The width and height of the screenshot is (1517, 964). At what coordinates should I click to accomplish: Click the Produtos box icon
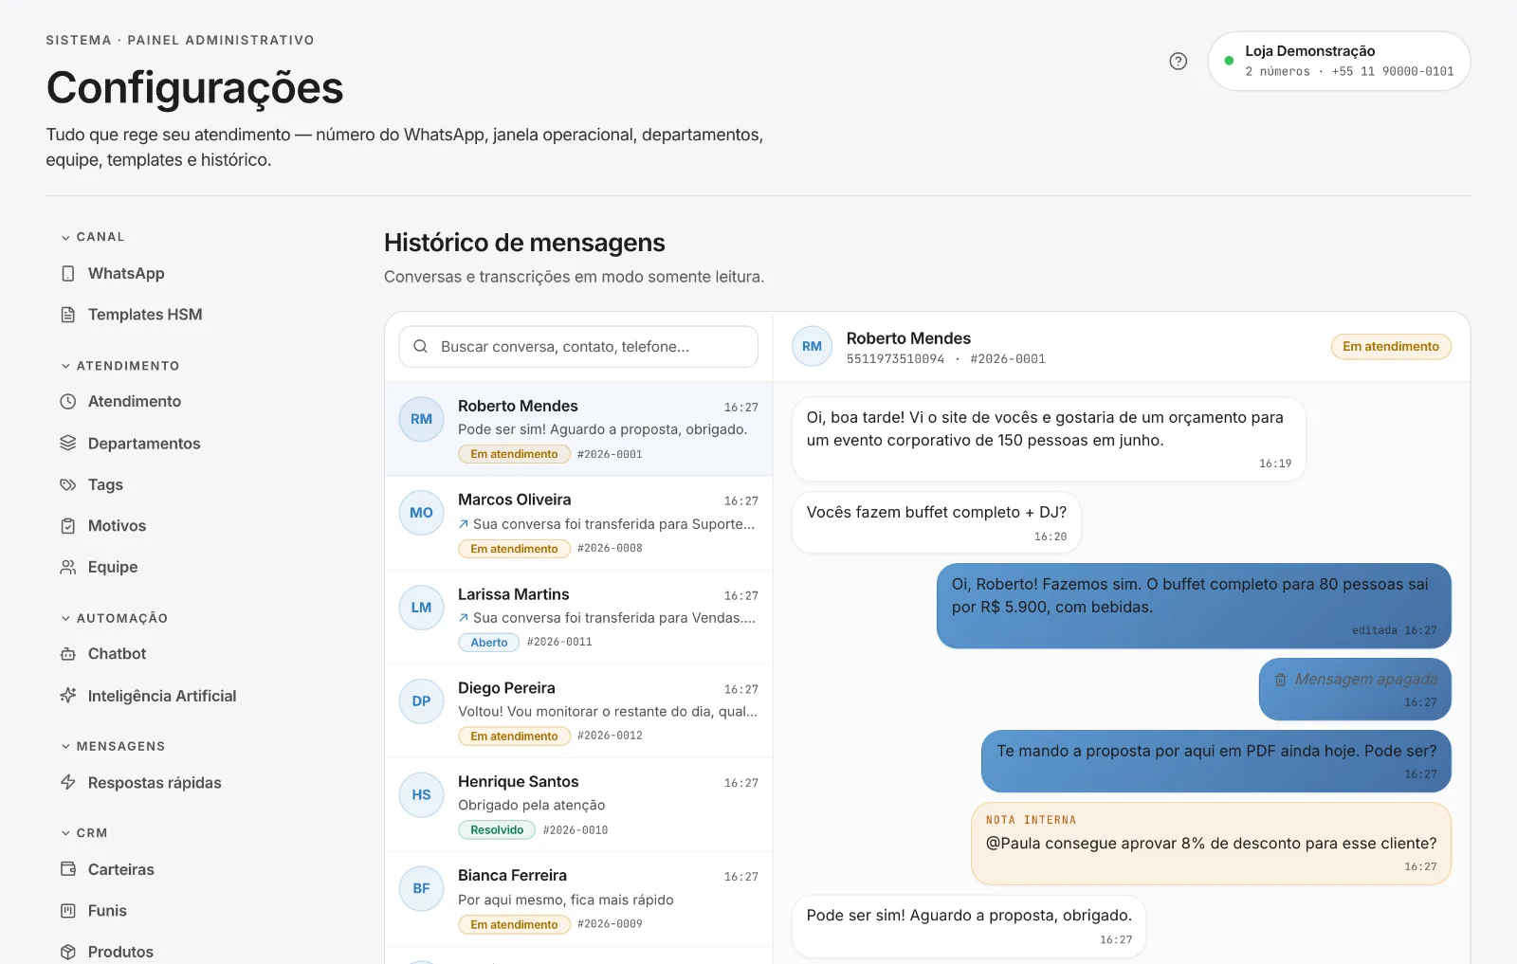pos(68,952)
